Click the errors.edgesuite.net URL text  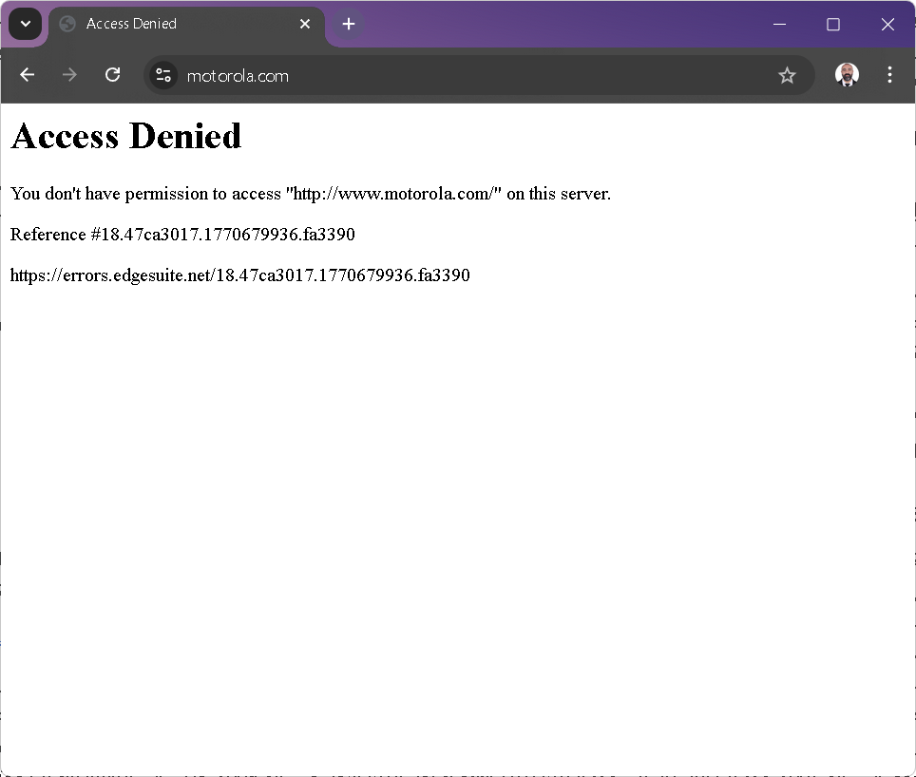239,275
